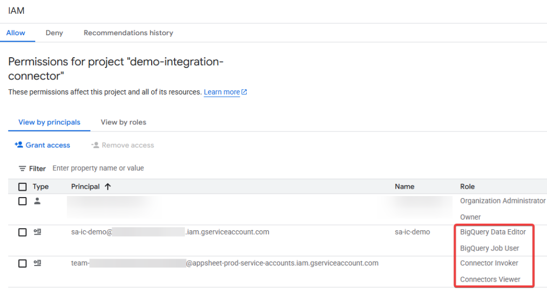Click the Connectors Viewer role
The height and width of the screenshot is (289, 547).
point(490,279)
